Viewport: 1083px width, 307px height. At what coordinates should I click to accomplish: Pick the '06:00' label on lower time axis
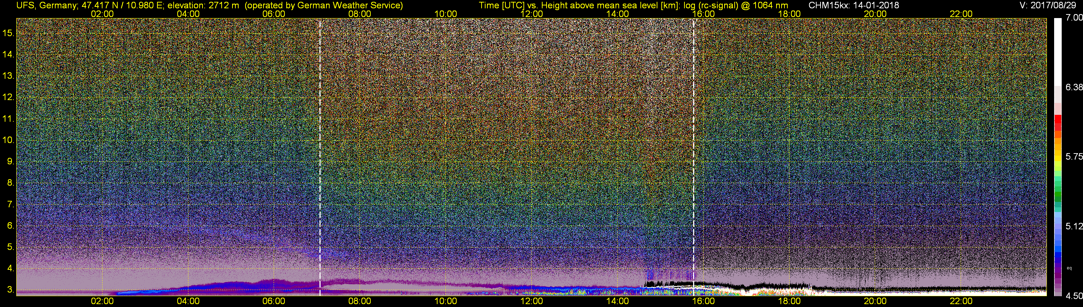click(274, 301)
